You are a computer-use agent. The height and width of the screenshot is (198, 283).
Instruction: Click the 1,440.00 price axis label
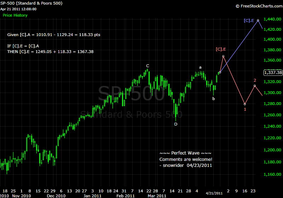point(272,19)
